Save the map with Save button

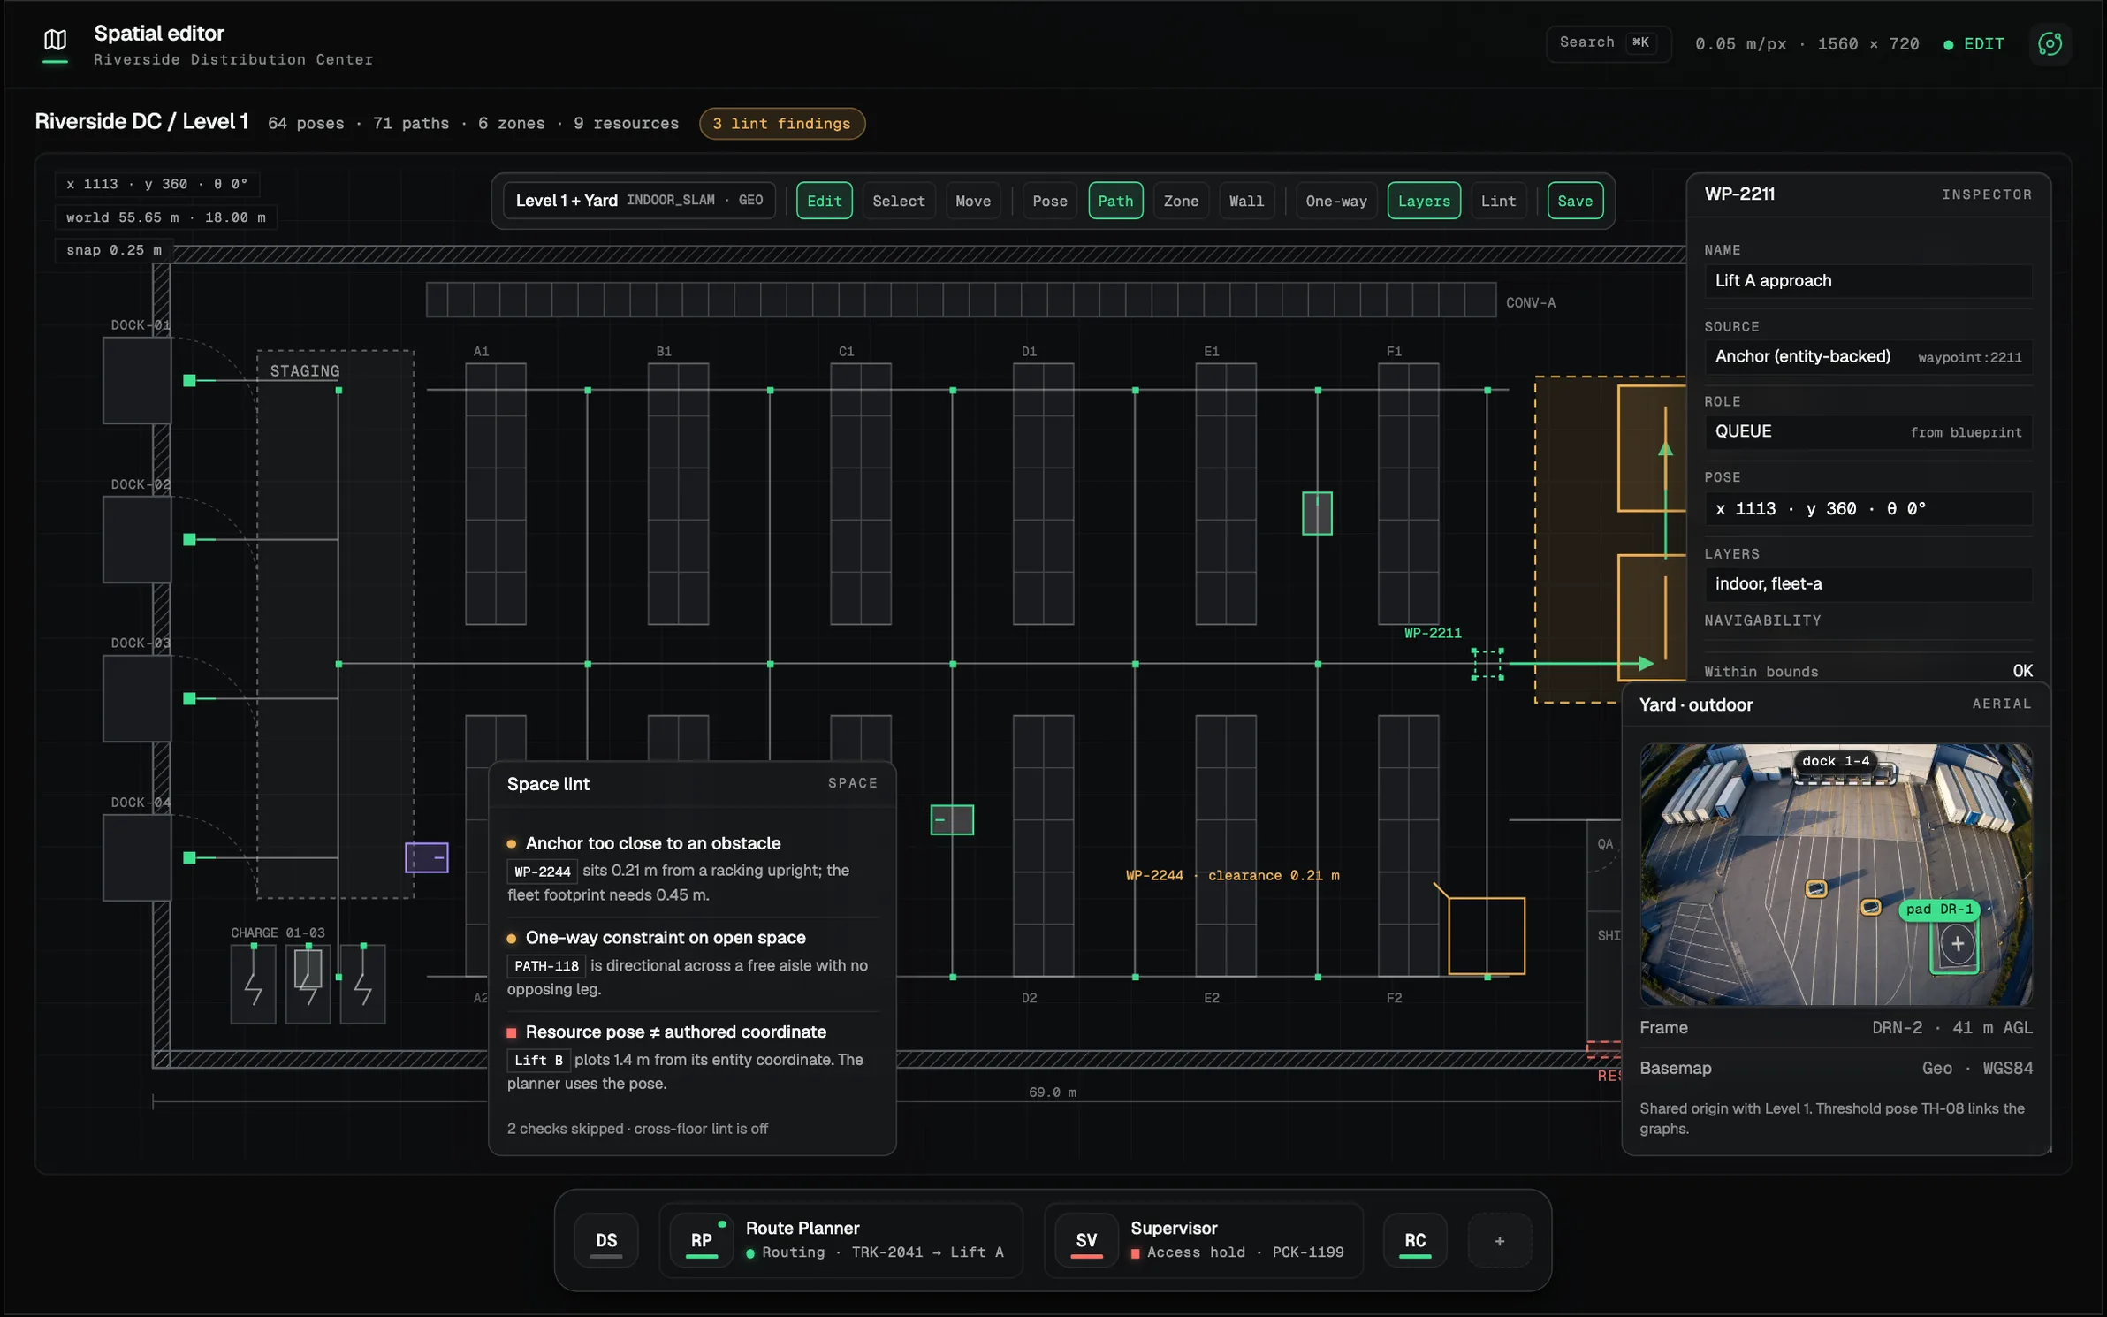1575,201
